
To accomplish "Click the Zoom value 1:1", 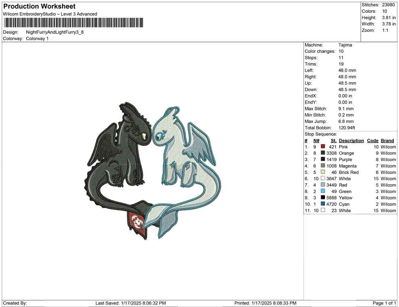I will (x=385, y=30).
